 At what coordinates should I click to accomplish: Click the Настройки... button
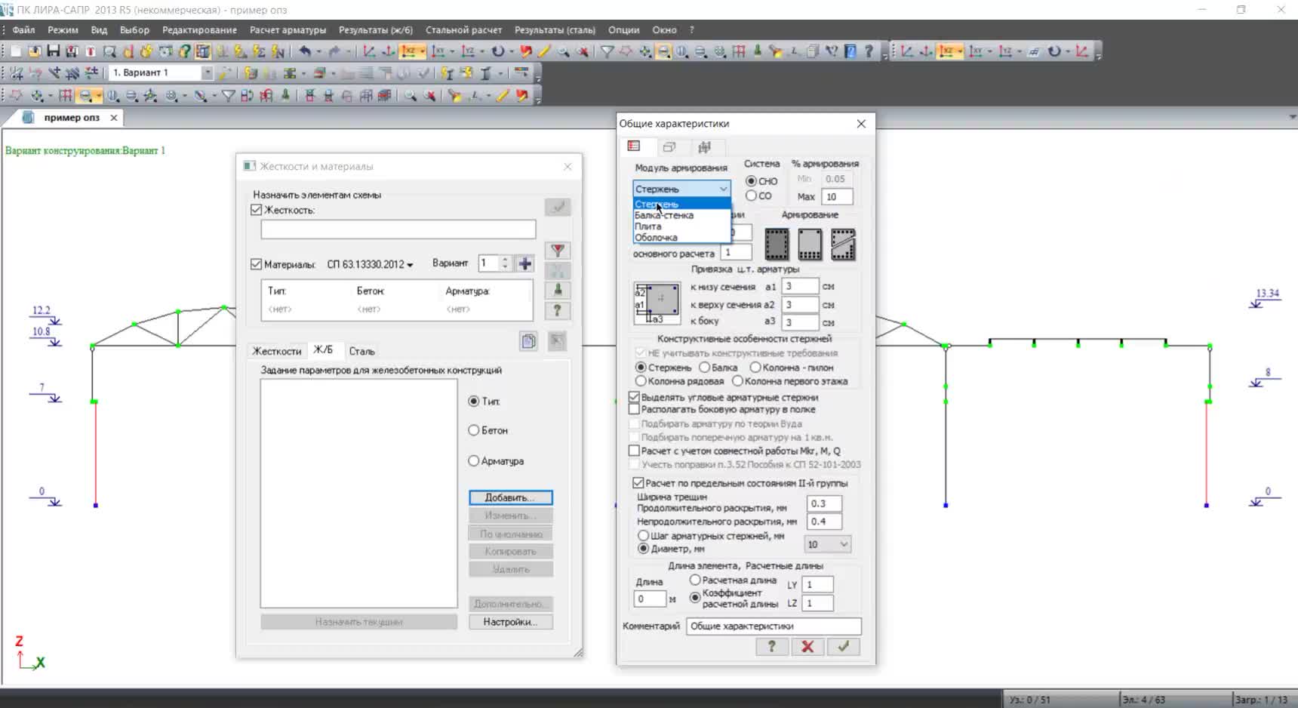(511, 622)
